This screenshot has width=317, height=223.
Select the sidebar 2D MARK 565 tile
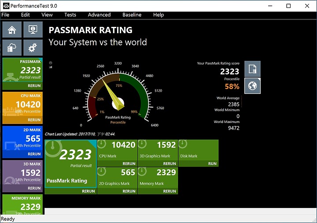coord(22,138)
